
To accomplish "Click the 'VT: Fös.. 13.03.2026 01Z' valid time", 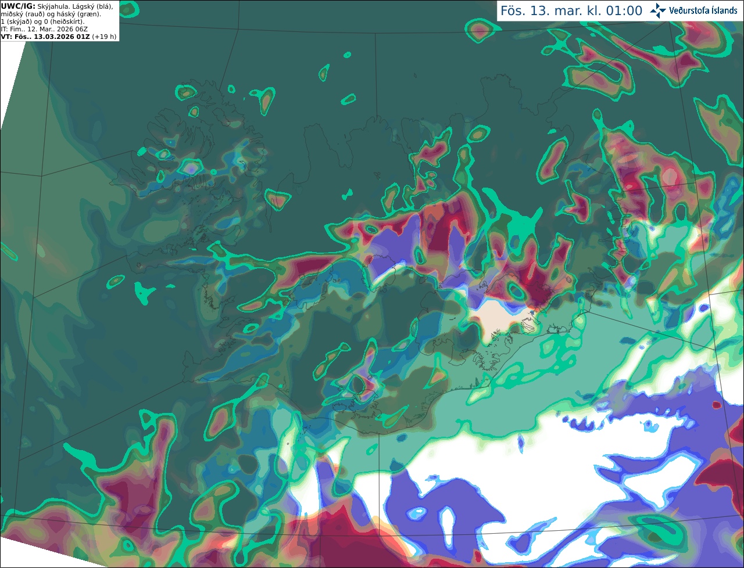I will (45, 37).
